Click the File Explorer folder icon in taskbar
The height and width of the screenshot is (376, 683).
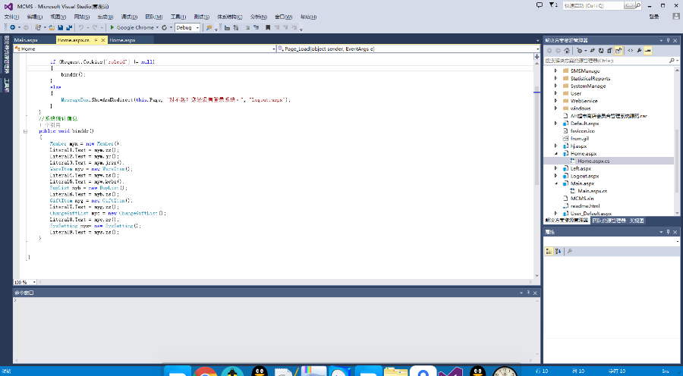click(x=395, y=371)
